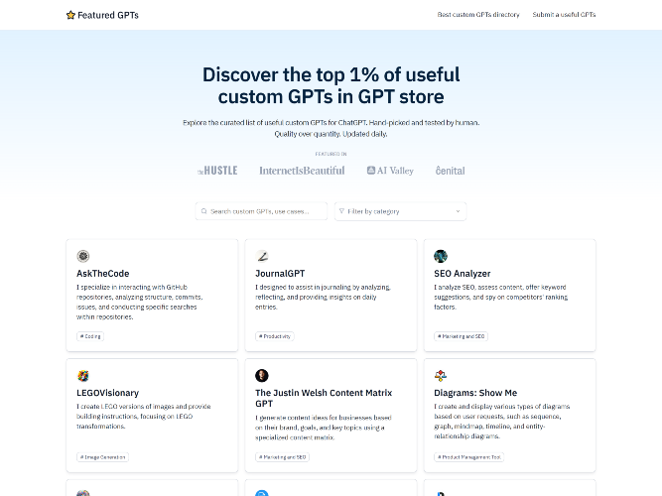Click the JournalGPT pen avatar icon
Screen dimensions: 662x496
[x=262, y=256]
